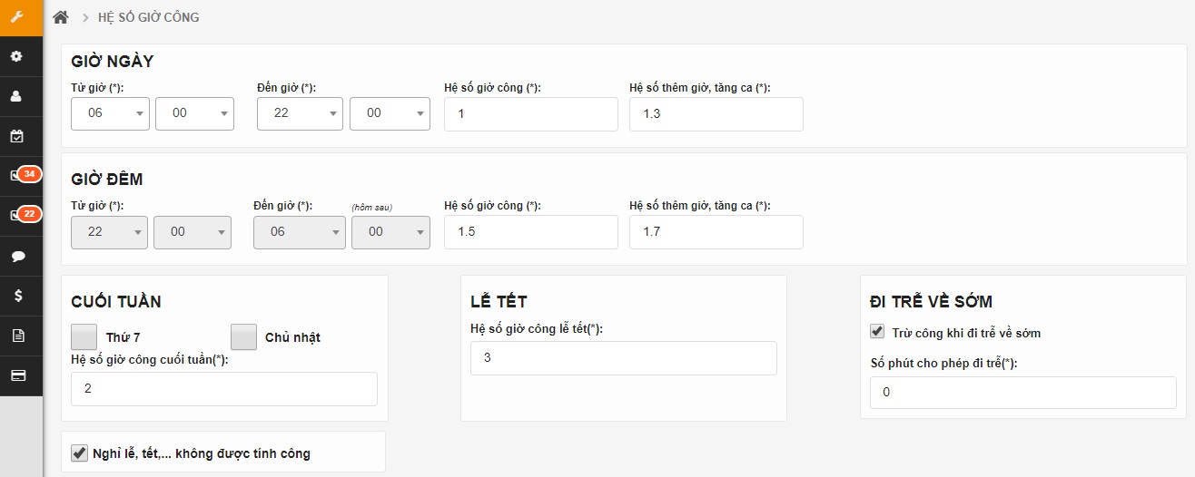Open Giờ ngày Đến giờ hour dropdown (22)
1195x477 pixels.
click(297, 113)
